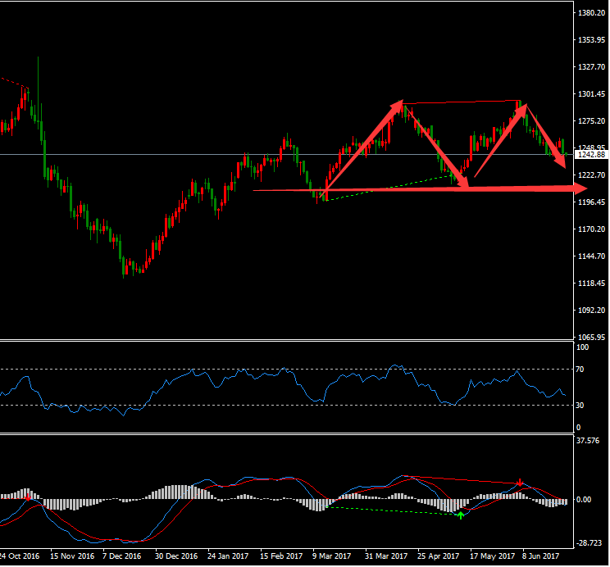The height and width of the screenshot is (567, 610).
Task: Select the red MACD sell arrow near October 2016
Action: tap(28, 497)
